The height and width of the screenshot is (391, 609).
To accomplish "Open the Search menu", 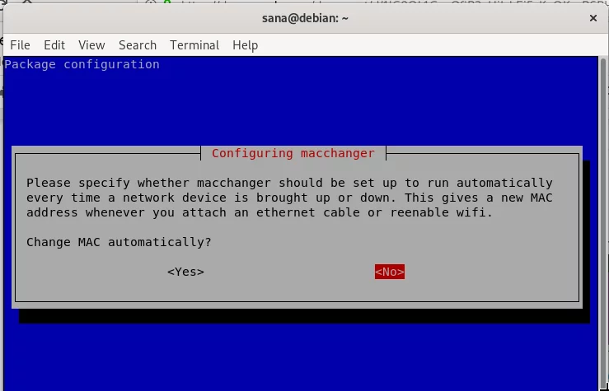I will pos(138,45).
